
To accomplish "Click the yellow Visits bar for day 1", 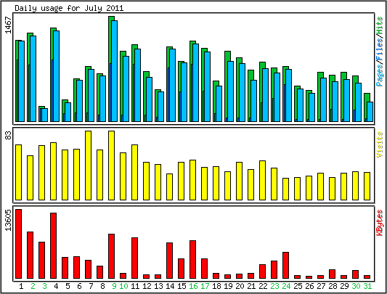I will [x=18, y=172].
